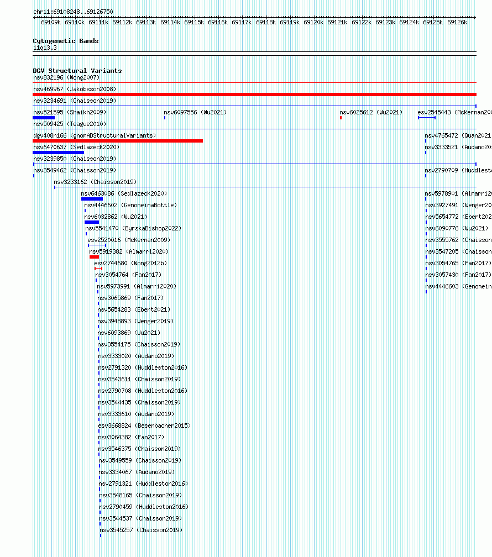Open nsv3334067 (Audano2019) label
Viewport: 492px width, 557px height.
(137, 472)
